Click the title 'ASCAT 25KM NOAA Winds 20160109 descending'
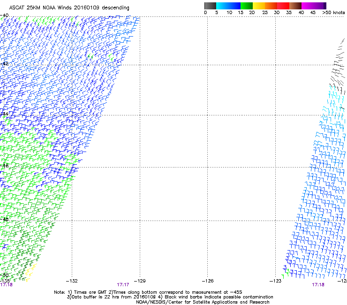 click(69, 8)
